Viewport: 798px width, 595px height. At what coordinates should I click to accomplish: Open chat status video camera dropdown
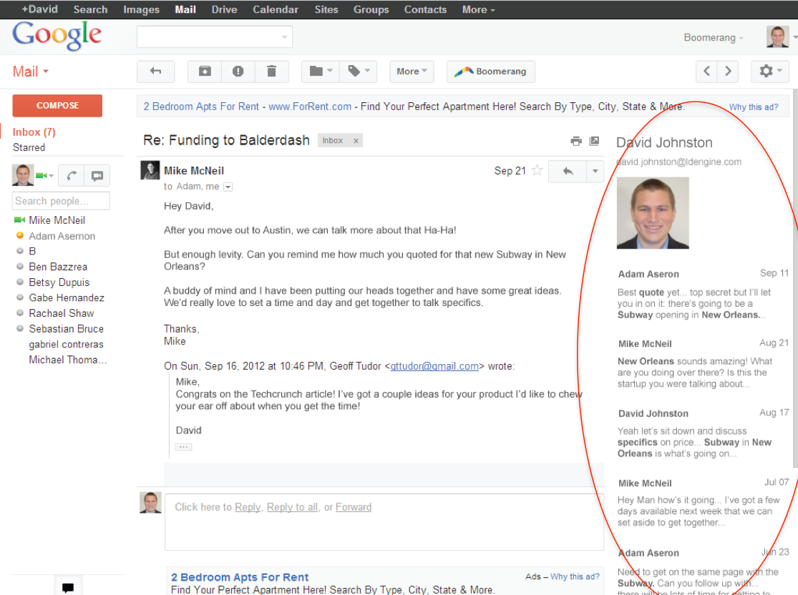coord(45,175)
